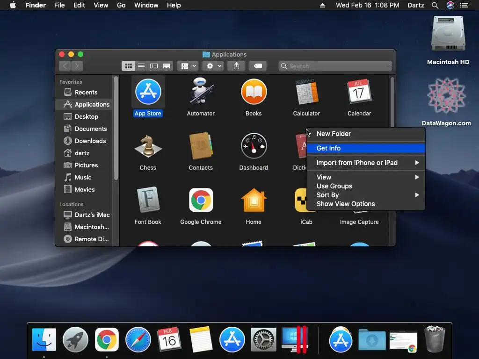
Task: Open Music in the sidebar
Action: tap(84, 177)
